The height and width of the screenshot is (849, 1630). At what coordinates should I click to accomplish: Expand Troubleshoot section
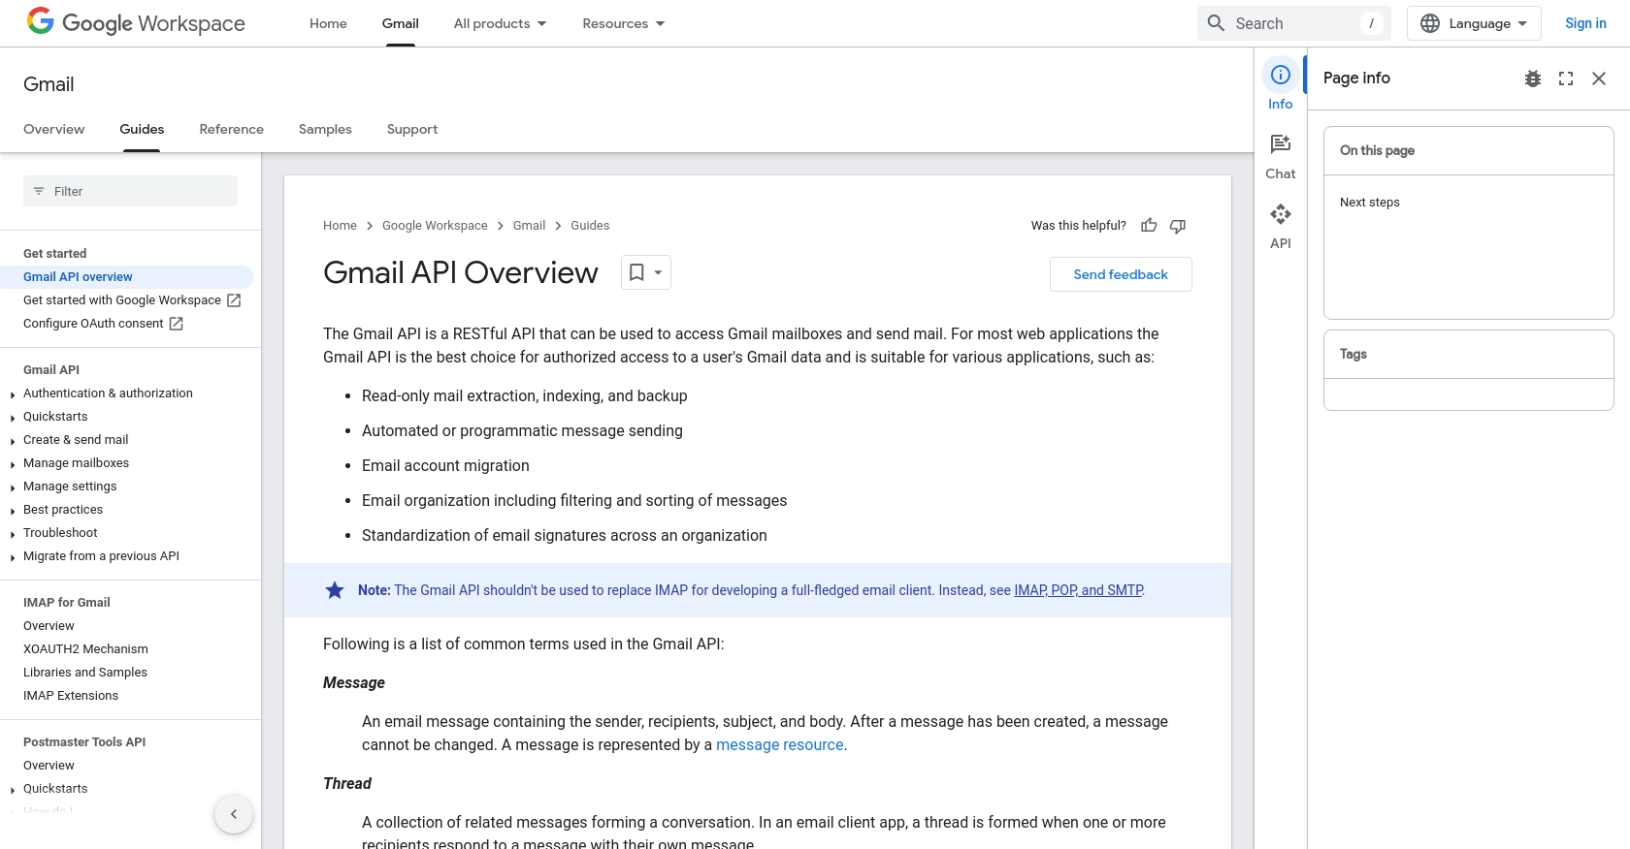pos(12,534)
